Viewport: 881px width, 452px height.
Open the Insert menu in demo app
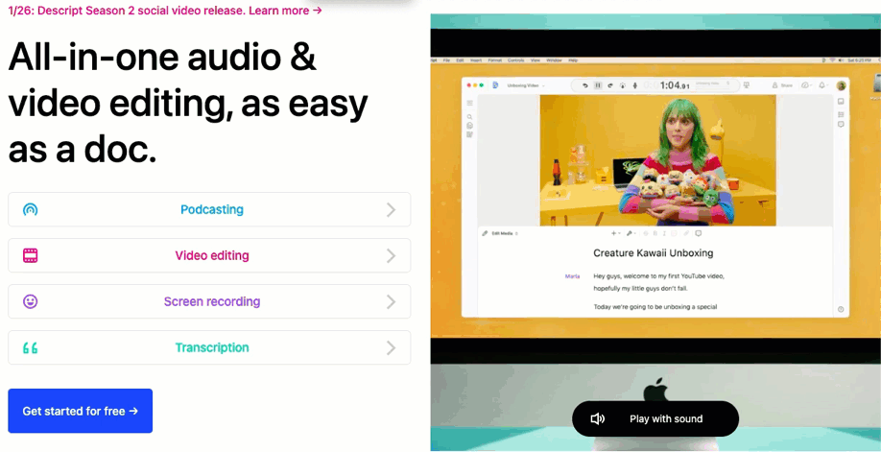pos(476,60)
